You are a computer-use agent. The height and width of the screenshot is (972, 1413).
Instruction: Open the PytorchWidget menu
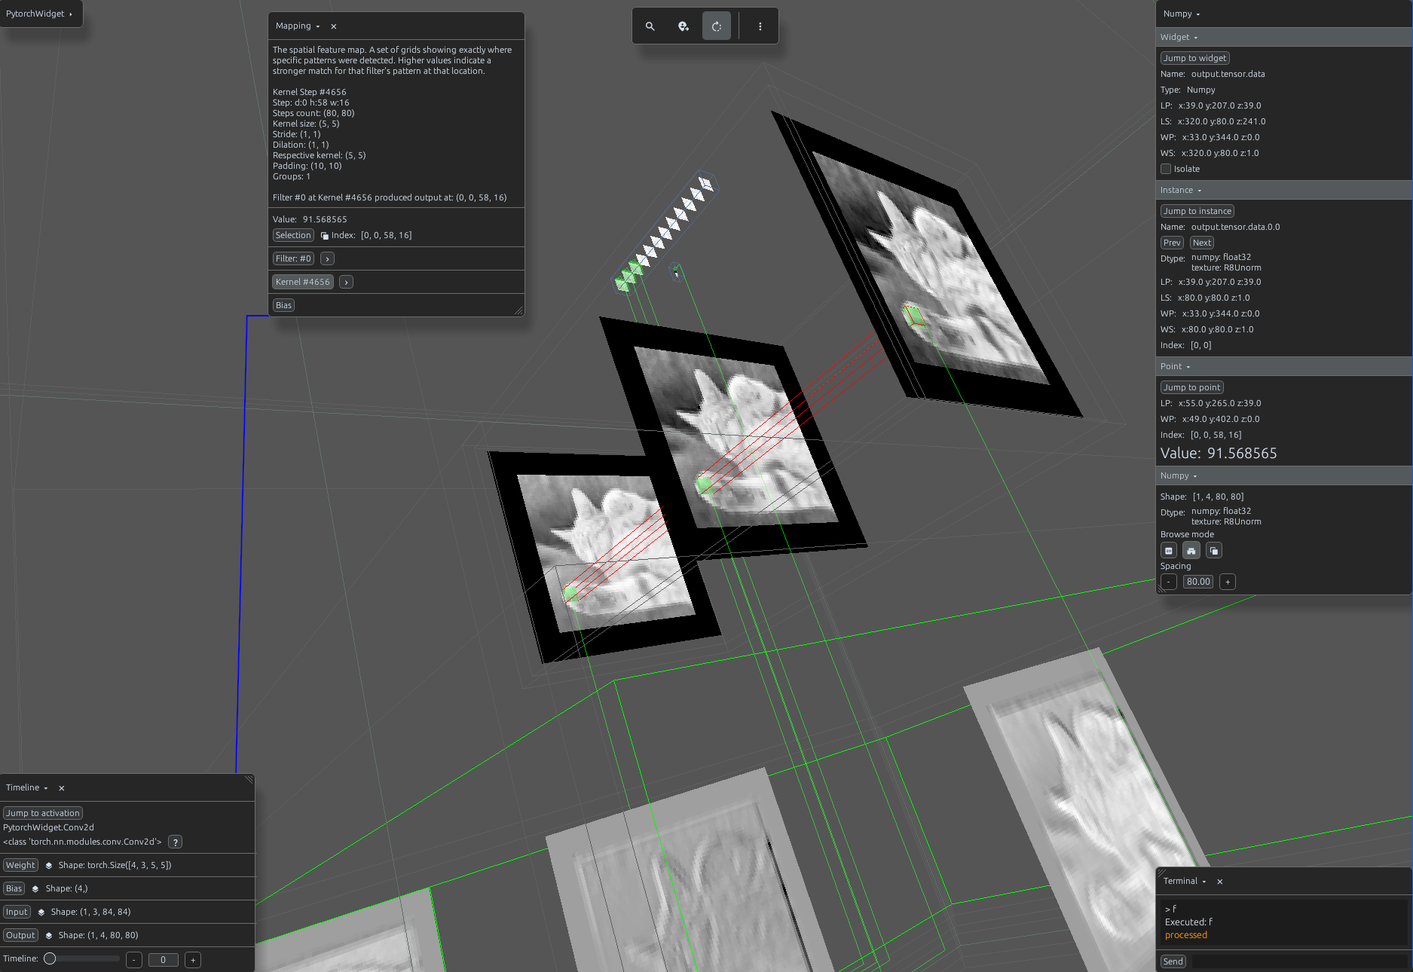click(39, 14)
